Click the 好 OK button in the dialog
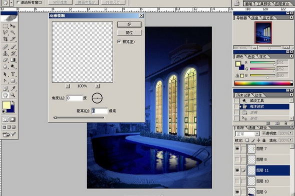 [129, 24]
